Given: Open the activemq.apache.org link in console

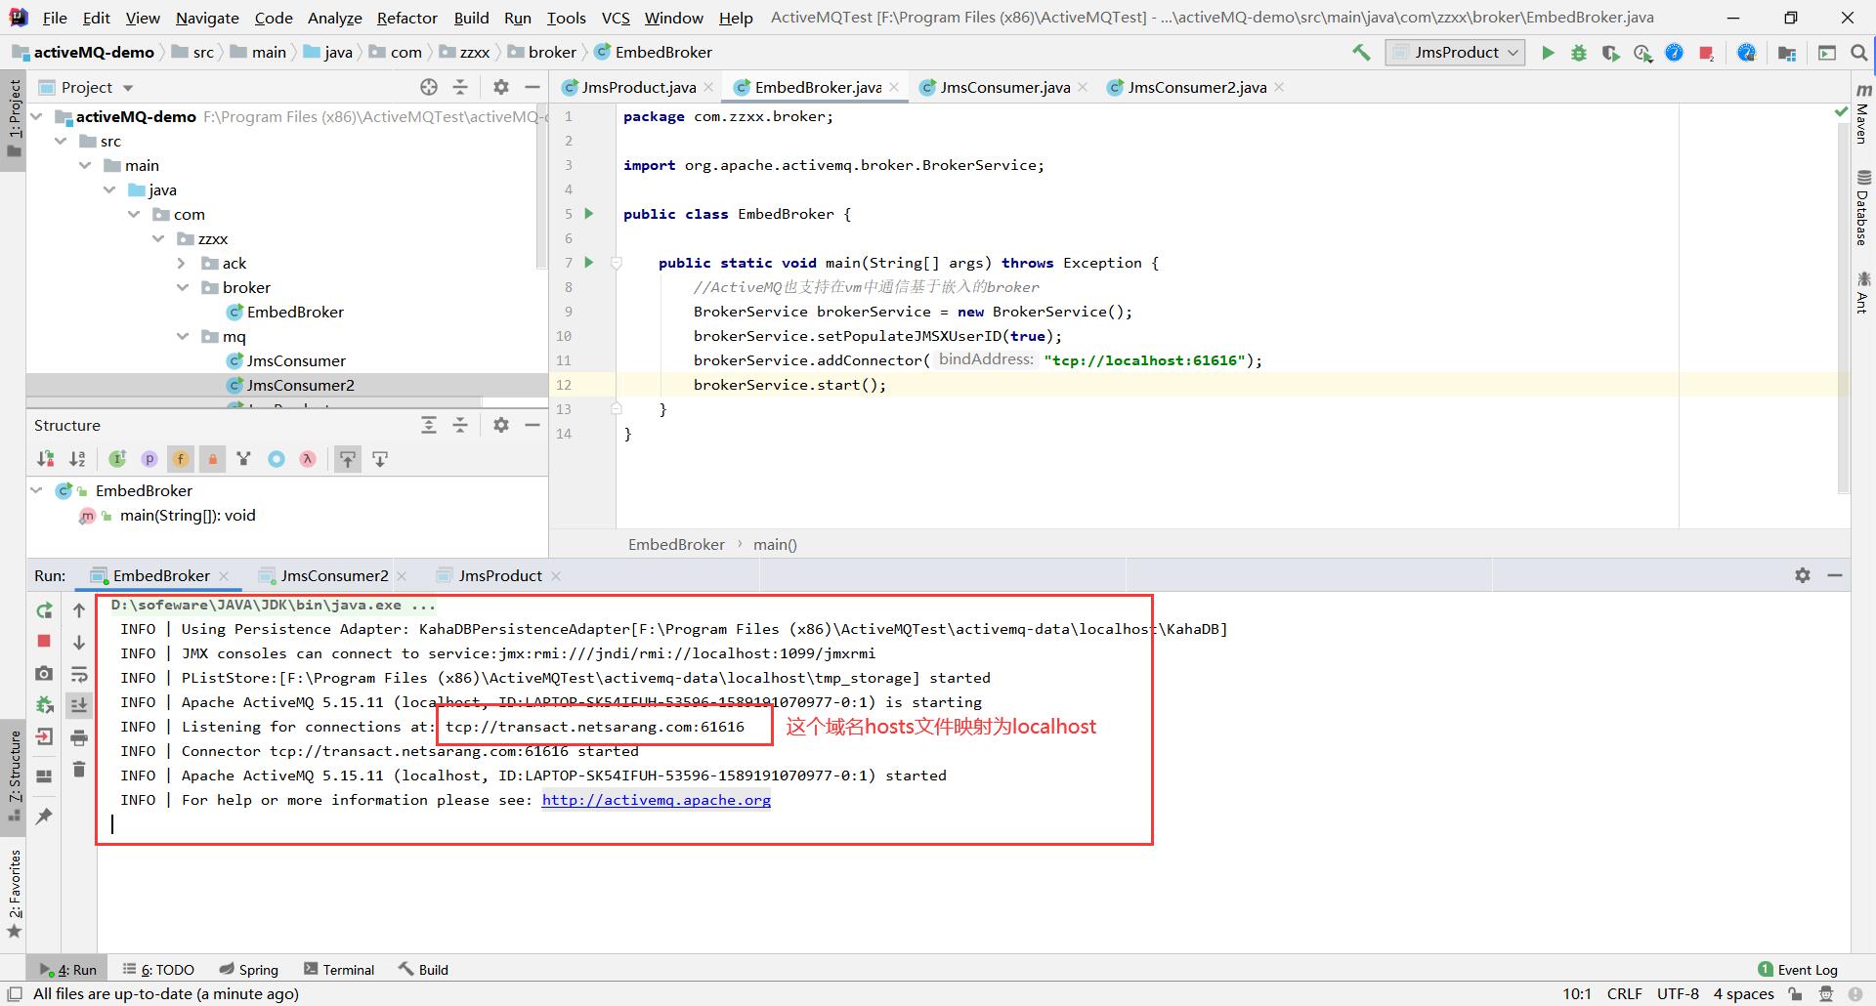Looking at the screenshot, I should [x=656, y=800].
